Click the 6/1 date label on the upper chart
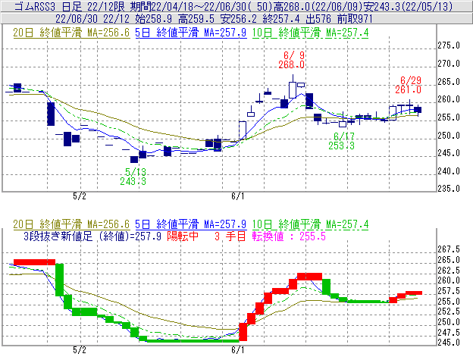The width and height of the screenshot is (473, 360). click(238, 196)
